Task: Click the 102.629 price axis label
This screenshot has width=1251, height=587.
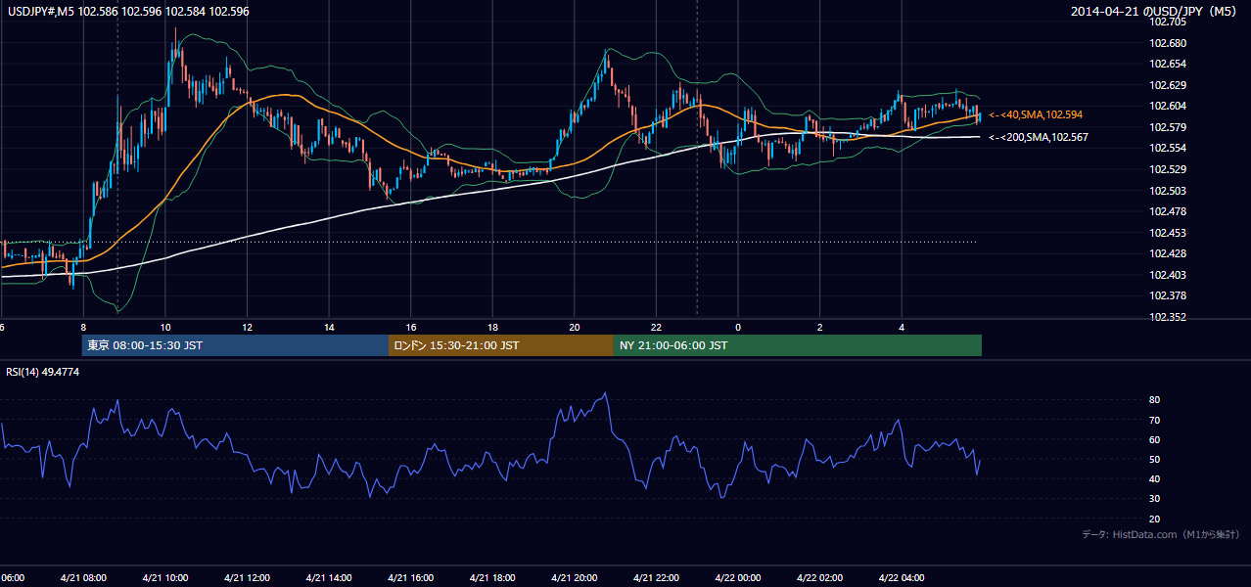Action: pyautogui.click(x=1167, y=85)
